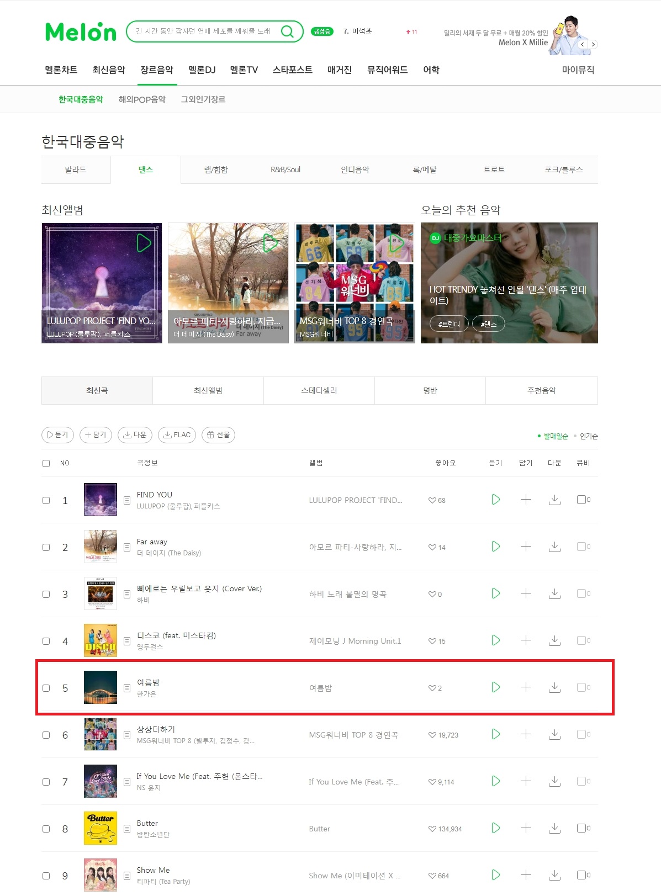Click the search magnifier icon

click(287, 31)
